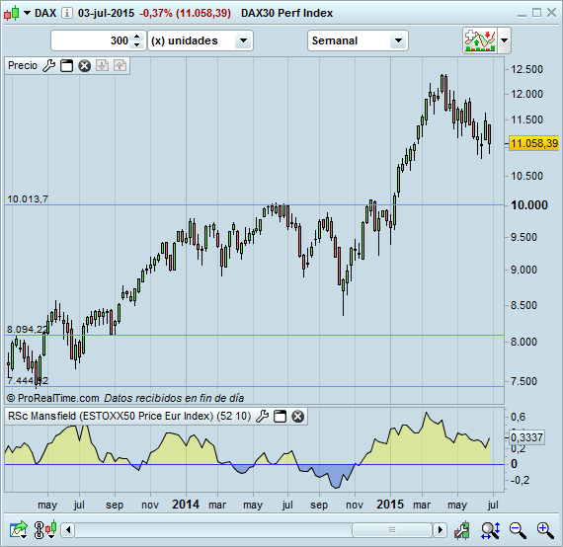
Task: Click the DAX instrument info icon
Action: tap(67, 13)
